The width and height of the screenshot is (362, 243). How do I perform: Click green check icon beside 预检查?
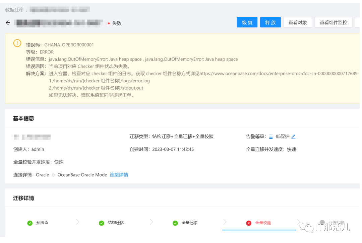click(x=30, y=223)
